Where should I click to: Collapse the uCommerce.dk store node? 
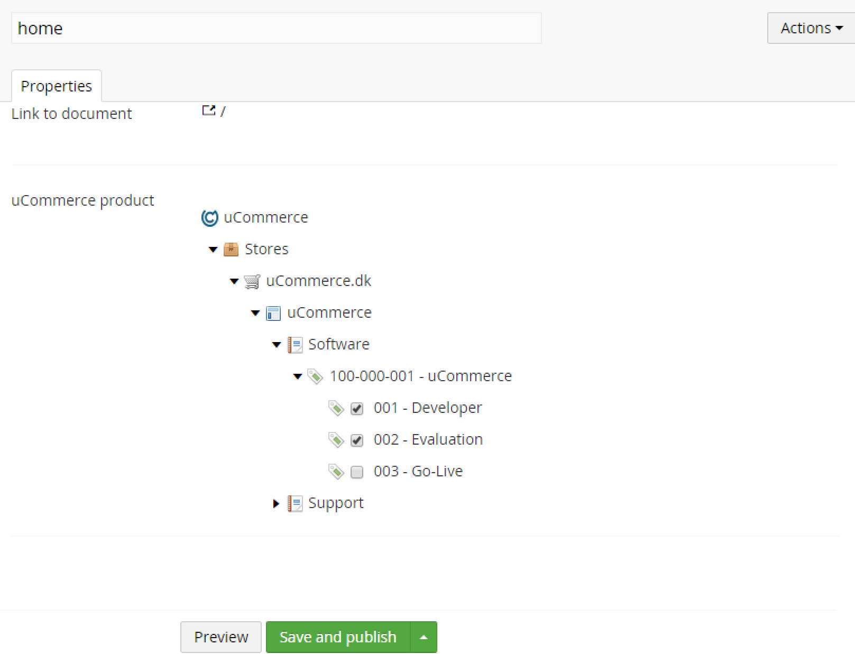(234, 281)
